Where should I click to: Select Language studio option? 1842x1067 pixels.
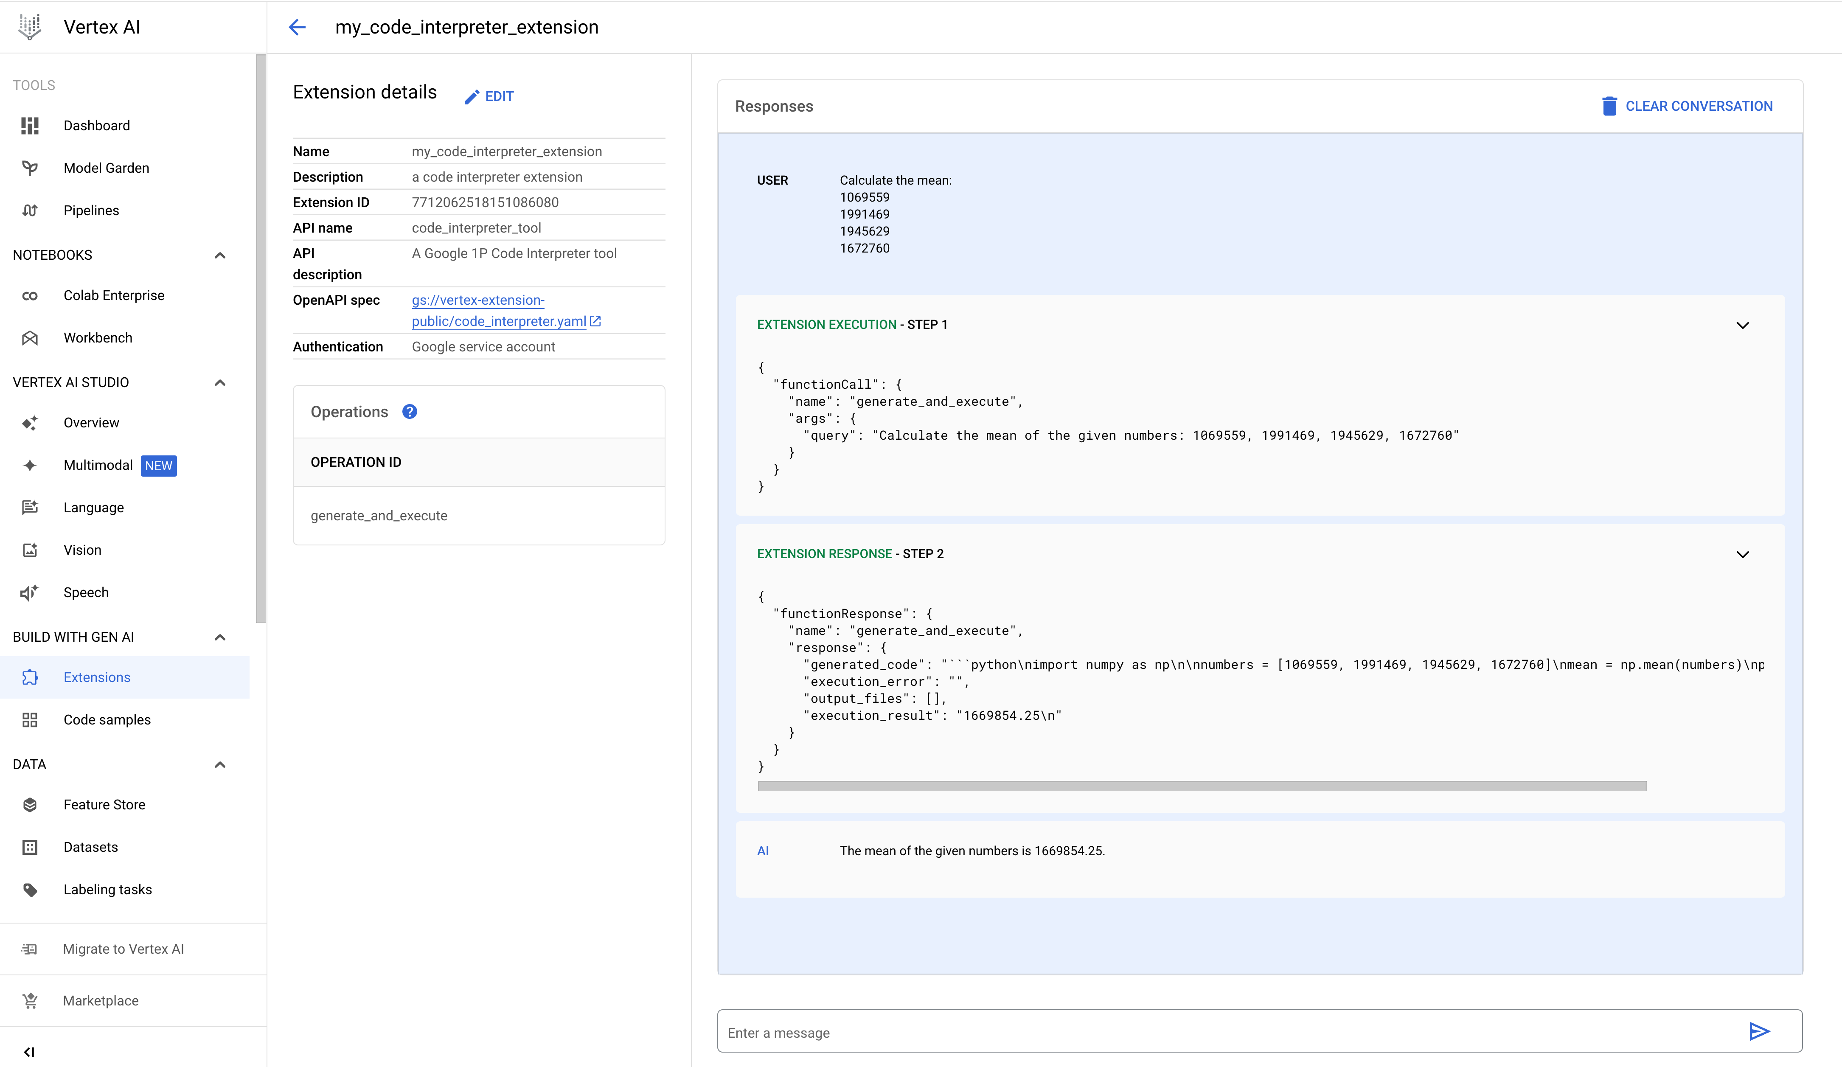click(94, 507)
